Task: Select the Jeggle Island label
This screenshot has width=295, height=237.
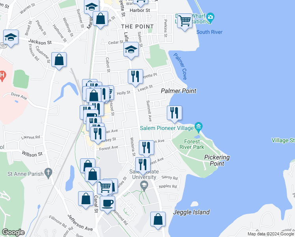Action: (x=191, y=213)
